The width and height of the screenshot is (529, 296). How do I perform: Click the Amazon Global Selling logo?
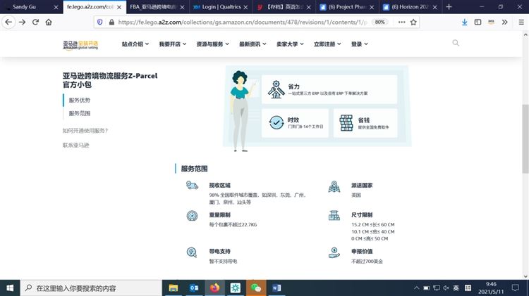pyautogui.click(x=80, y=45)
